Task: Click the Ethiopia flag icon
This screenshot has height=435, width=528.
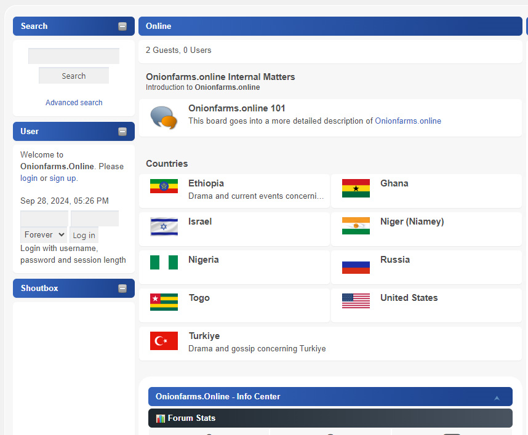Action: 164,186
